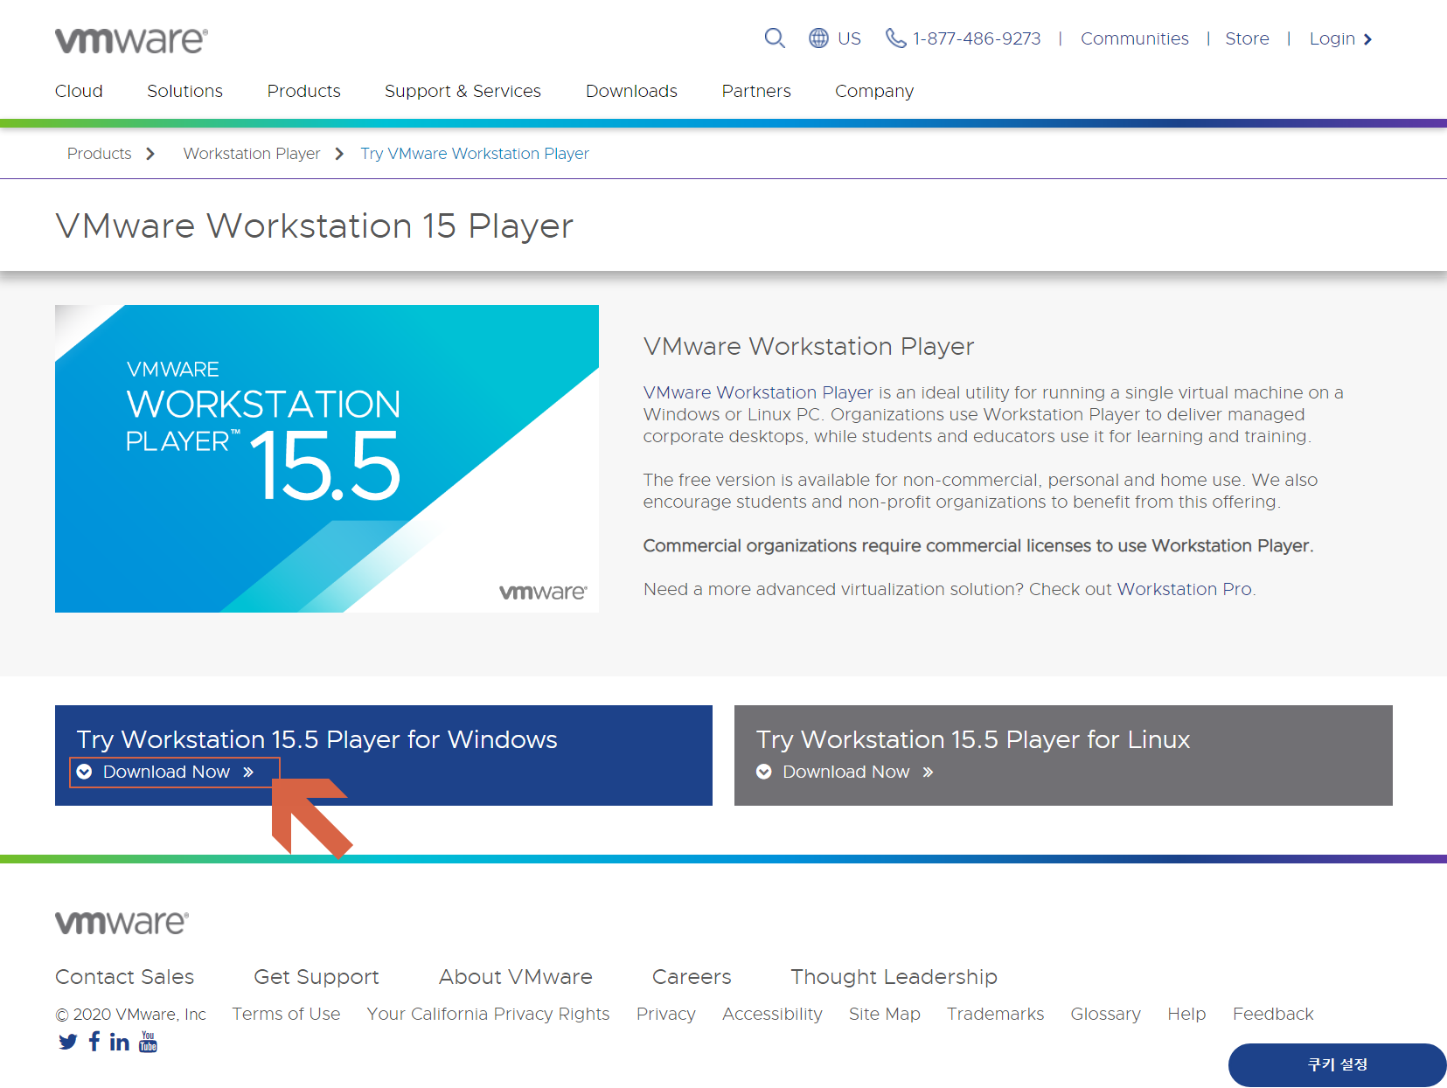Open Your California Privacy Rights
The image size is (1447, 1088).
[x=488, y=1014]
